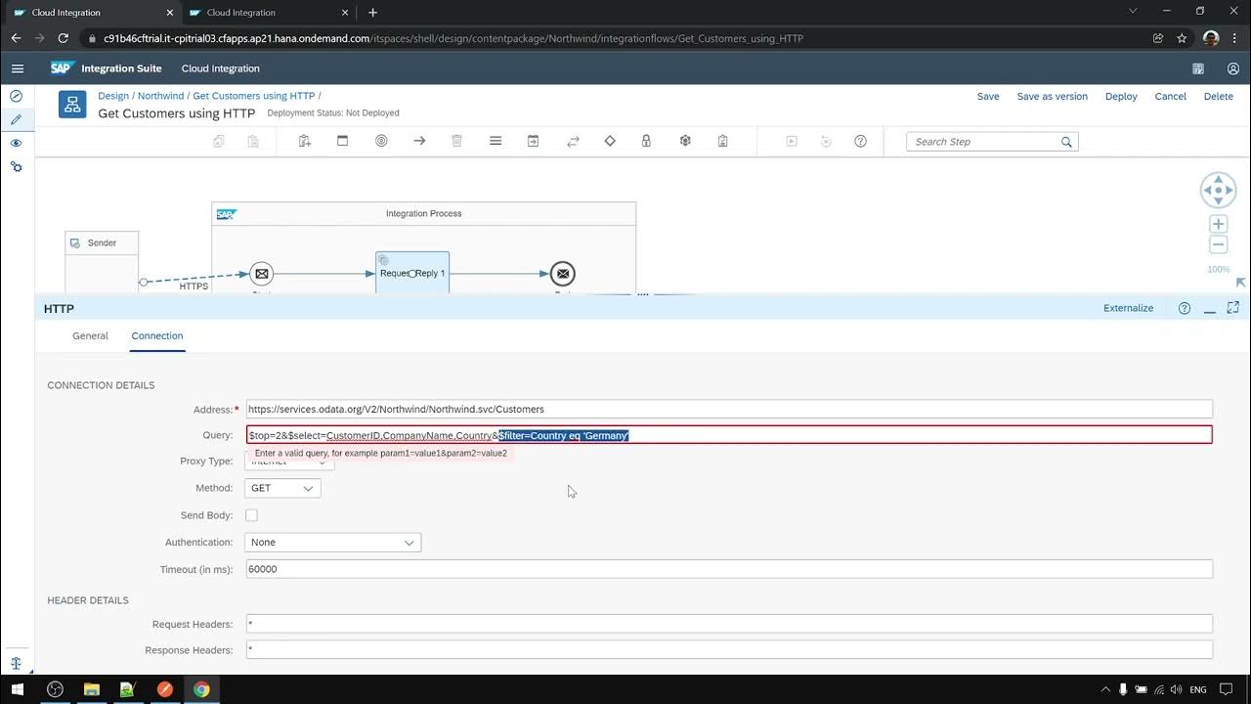Select the Design pencil icon in sidebar
The height and width of the screenshot is (704, 1251).
16,119
